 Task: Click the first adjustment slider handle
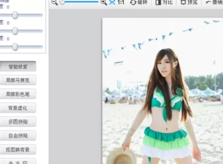point(15,15)
